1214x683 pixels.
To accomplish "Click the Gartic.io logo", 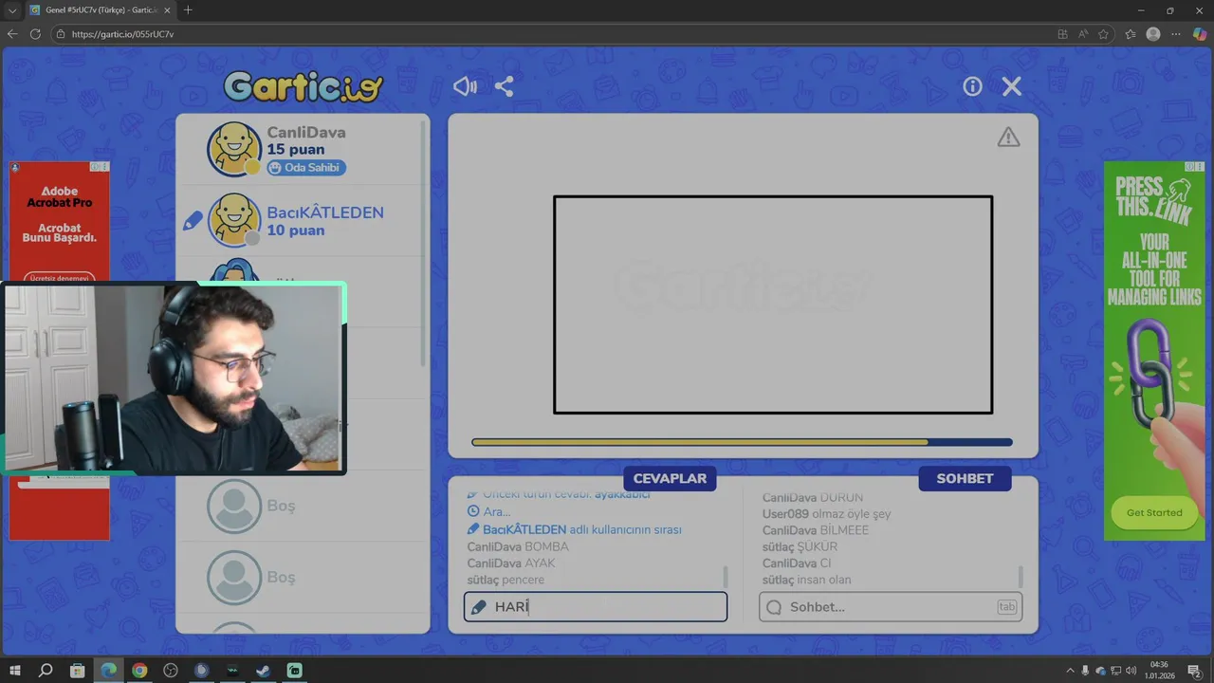I will [303, 86].
